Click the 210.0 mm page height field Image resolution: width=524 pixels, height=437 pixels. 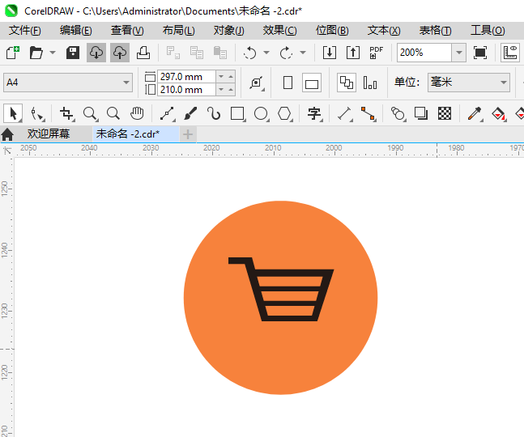(x=186, y=90)
